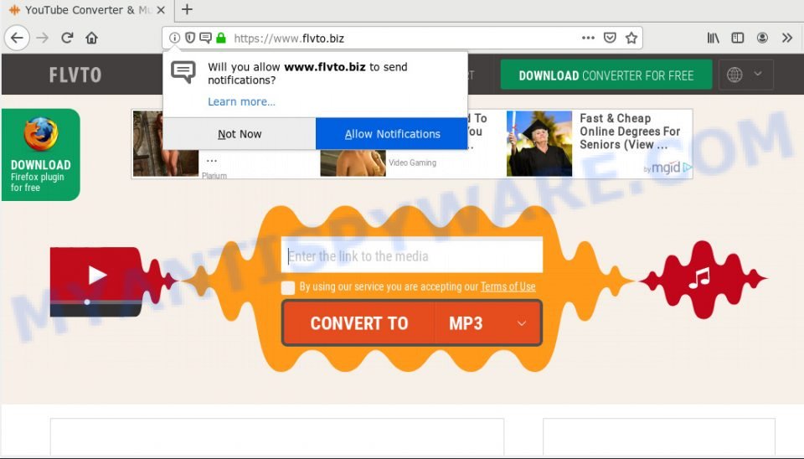Open the language globe dropdown

(745, 75)
